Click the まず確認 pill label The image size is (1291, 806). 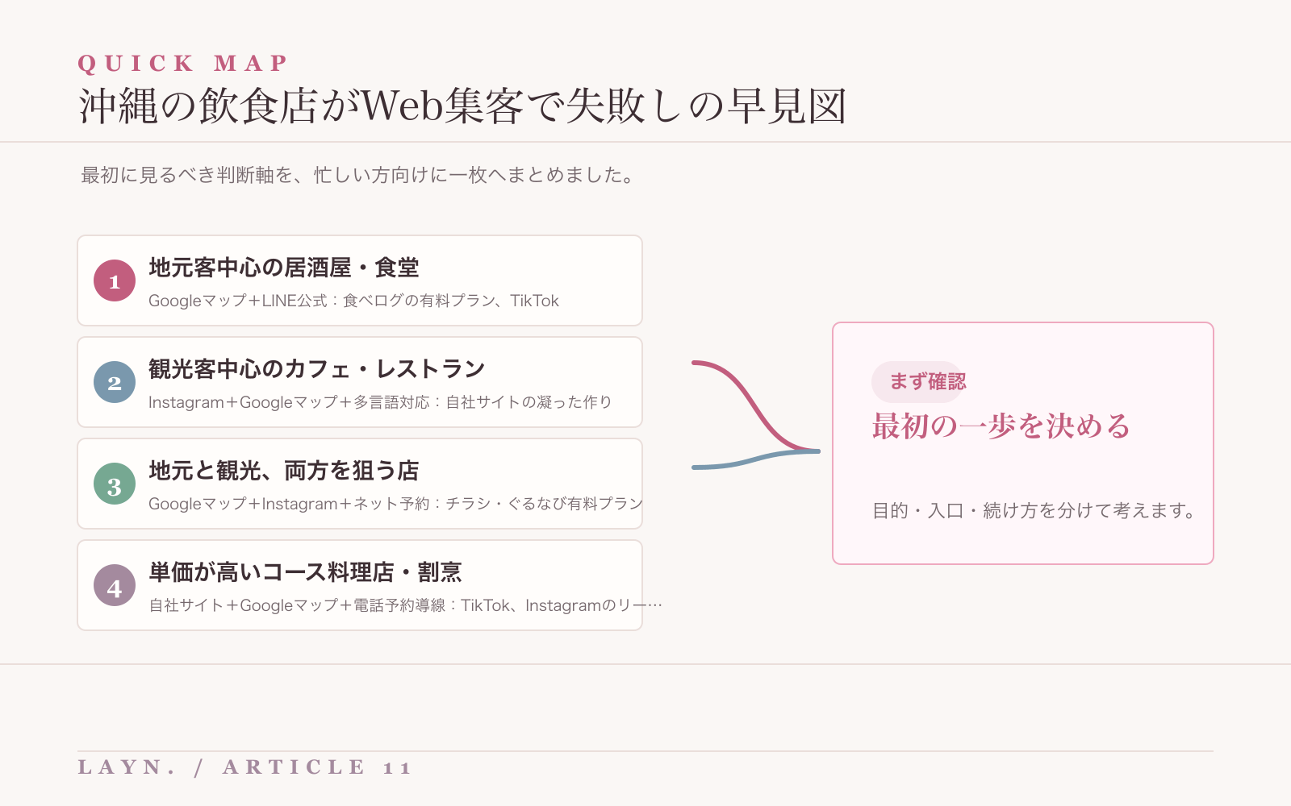tap(917, 382)
